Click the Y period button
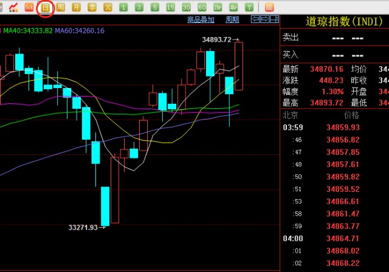The height and width of the screenshot is (272, 389). [249, 7]
